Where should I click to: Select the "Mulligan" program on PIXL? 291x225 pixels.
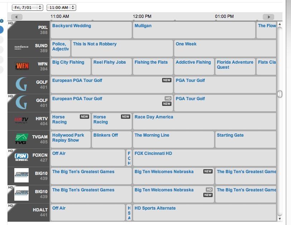point(143,26)
